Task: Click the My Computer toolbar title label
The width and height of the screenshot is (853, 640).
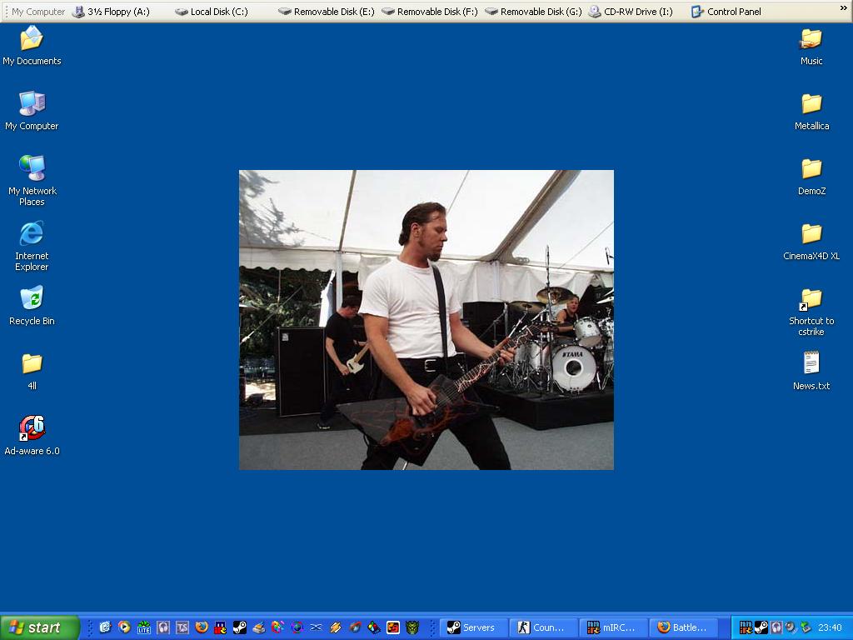Action: (38, 12)
